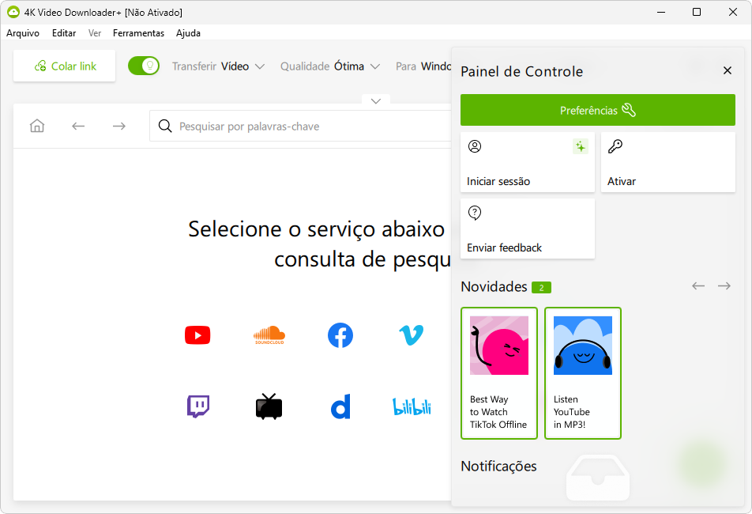Click the black TV-shaped service icon
Screen dimensions: 752x514
269,406
